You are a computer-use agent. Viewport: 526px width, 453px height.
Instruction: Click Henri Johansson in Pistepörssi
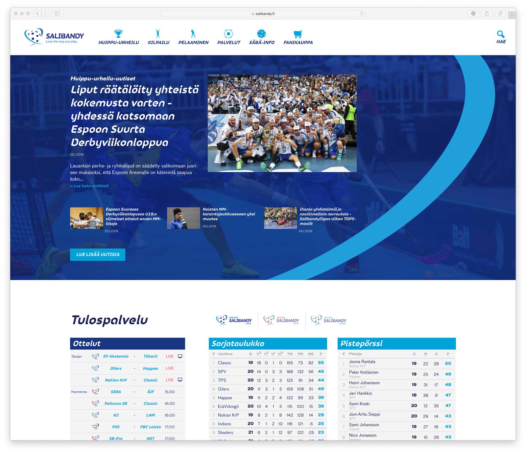[364, 383]
